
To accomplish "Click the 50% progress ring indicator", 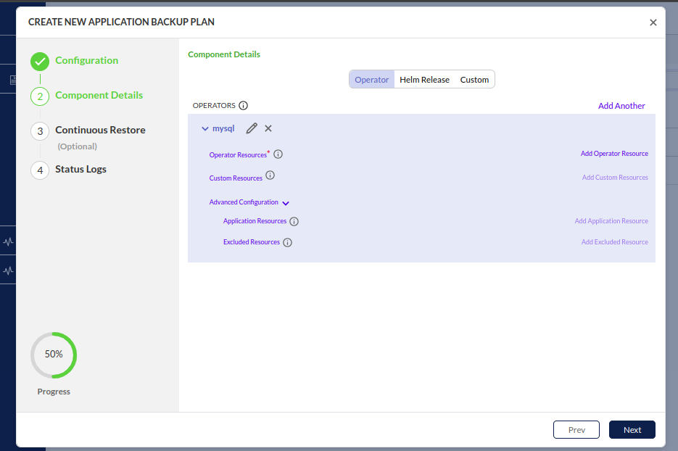I will coord(54,355).
